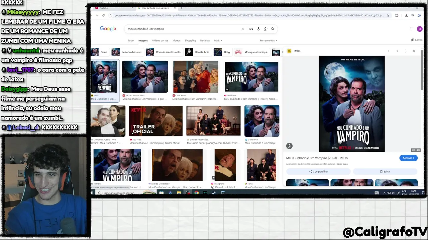
Task: Open the Terra image result
Action: tap(261, 165)
